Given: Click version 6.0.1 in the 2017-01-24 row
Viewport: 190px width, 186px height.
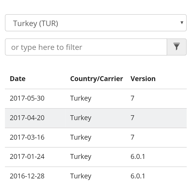Looking at the screenshot, I should click(x=138, y=156).
